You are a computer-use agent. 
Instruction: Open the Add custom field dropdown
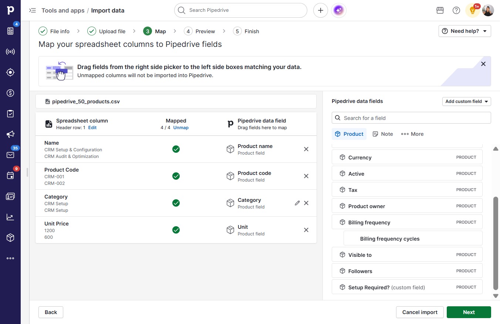tap(467, 101)
